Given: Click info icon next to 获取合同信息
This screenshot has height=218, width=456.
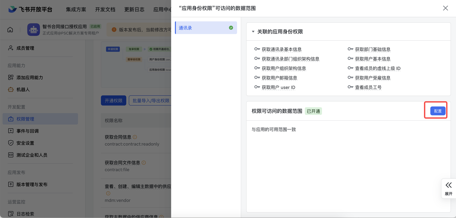Looking at the screenshot, I should [135, 137].
